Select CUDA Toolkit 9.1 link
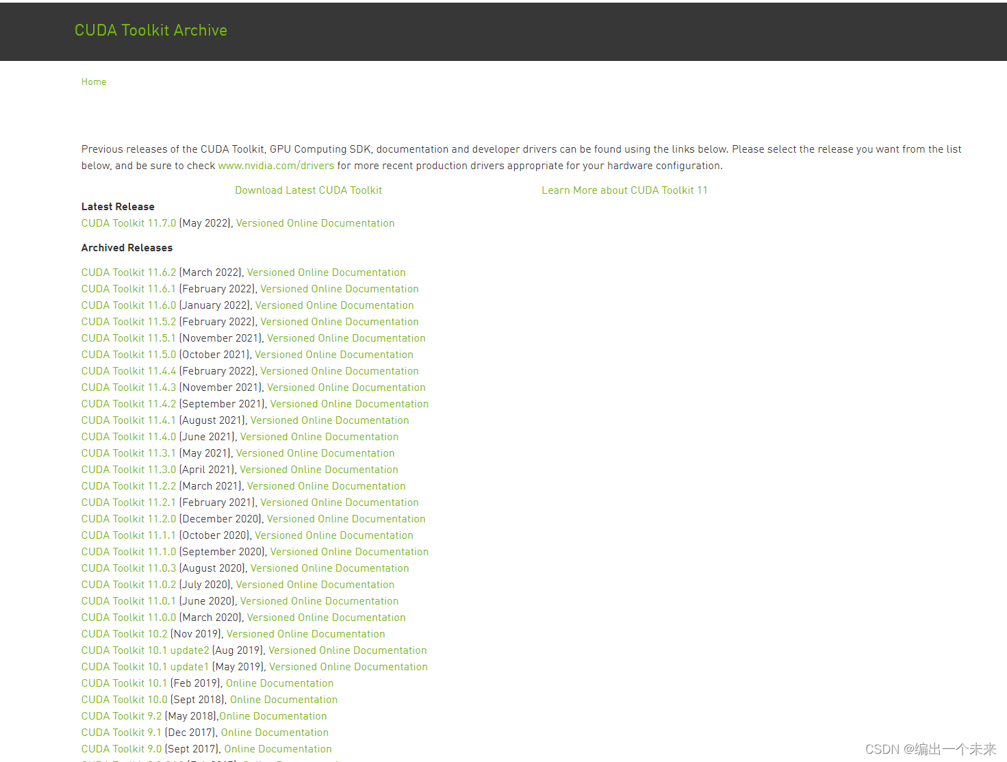This screenshot has height=762, width=1007. [x=122, y=733]
